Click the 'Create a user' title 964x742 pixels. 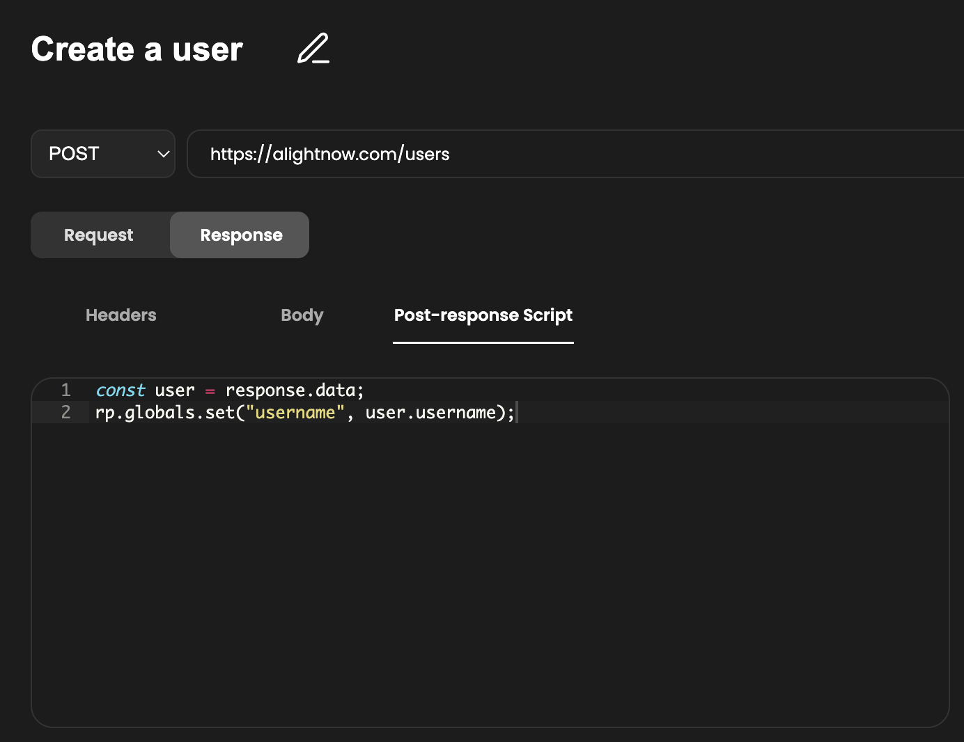point(137,49)
